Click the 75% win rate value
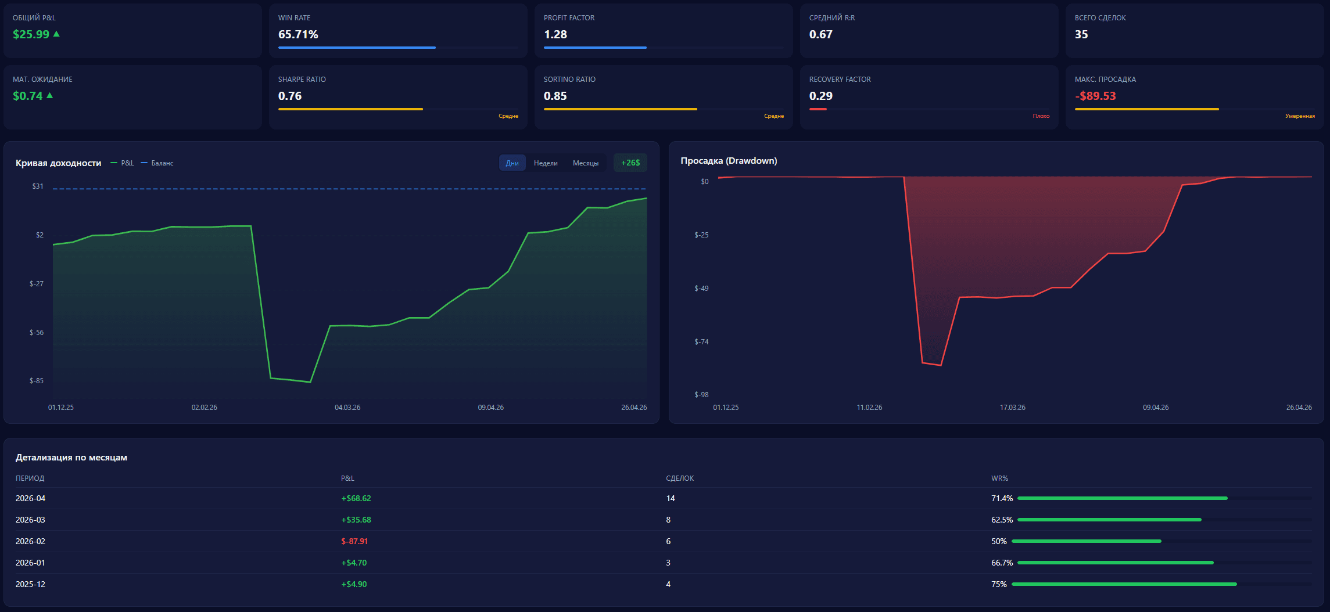This screenshot has height=612, width=1330. click(x=999, y=584)
